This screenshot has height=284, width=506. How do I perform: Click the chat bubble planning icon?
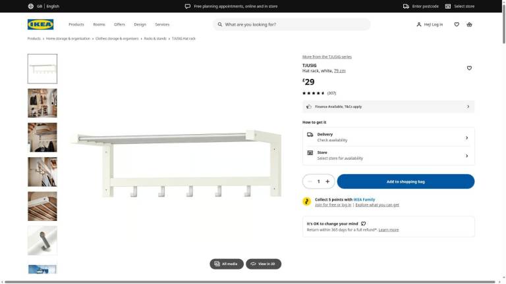(188, 6)
